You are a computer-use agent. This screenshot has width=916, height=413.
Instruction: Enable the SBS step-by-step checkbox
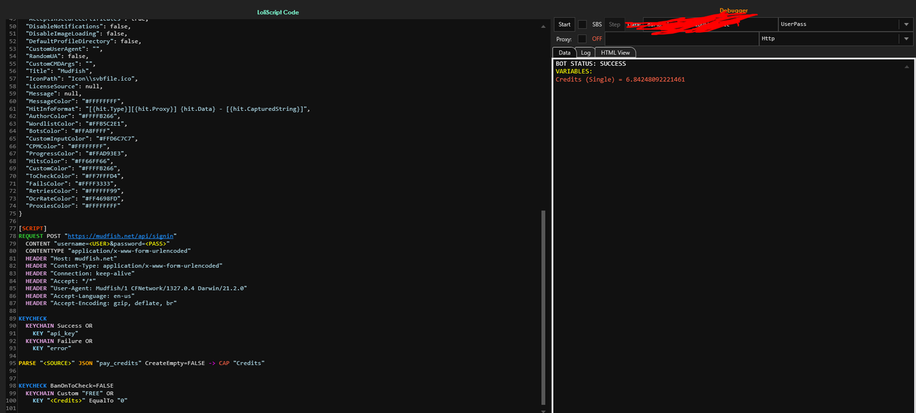582,24
